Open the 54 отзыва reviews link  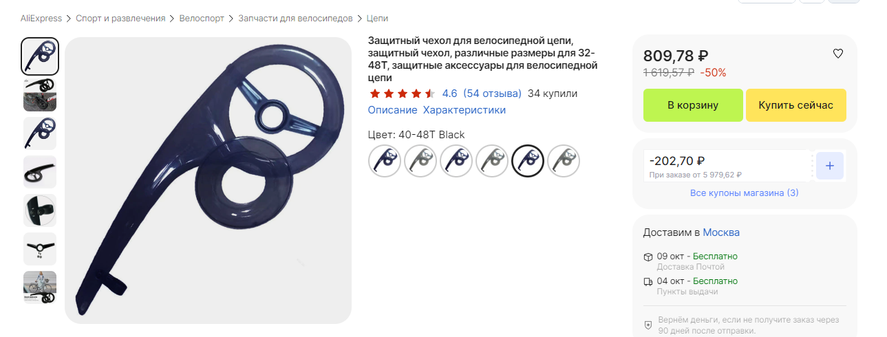(493, 94)
